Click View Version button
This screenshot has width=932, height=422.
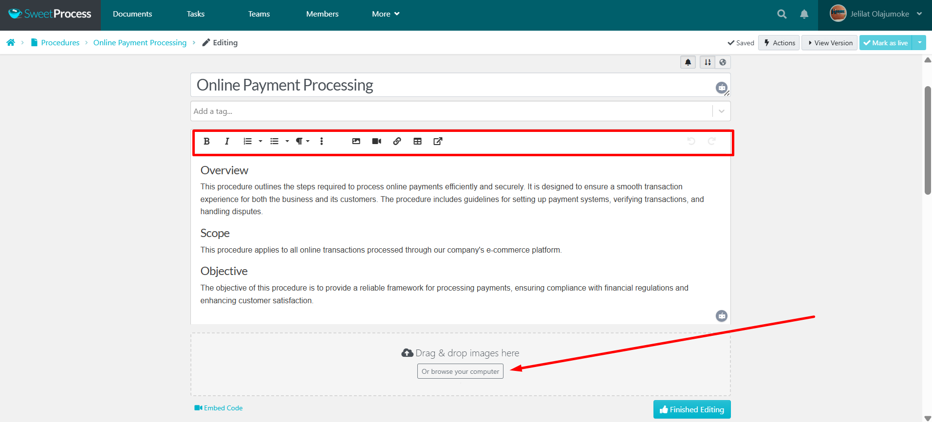tap(830, 43)
